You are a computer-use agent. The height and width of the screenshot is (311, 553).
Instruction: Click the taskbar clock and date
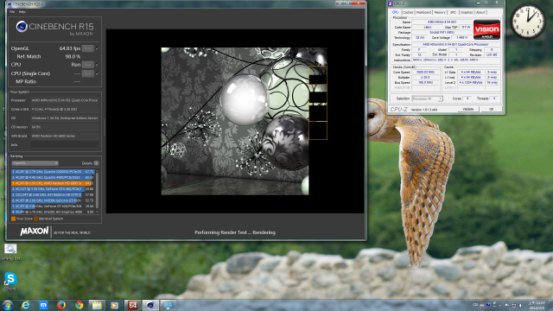pyautogui.click(x=537, y=305)
